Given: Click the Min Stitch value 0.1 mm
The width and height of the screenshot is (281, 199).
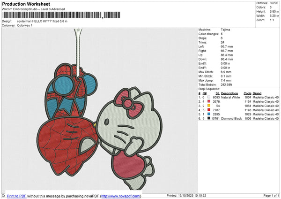Looking at the screenshot, I should tap(226, 76).
